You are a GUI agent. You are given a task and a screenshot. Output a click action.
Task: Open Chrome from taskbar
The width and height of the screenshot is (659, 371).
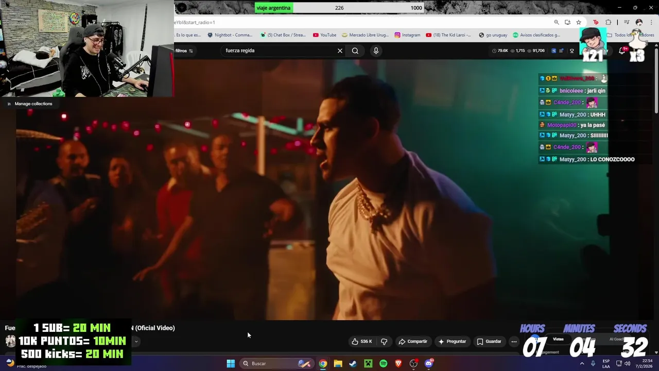pyautogui.click(x=323, y=363)
